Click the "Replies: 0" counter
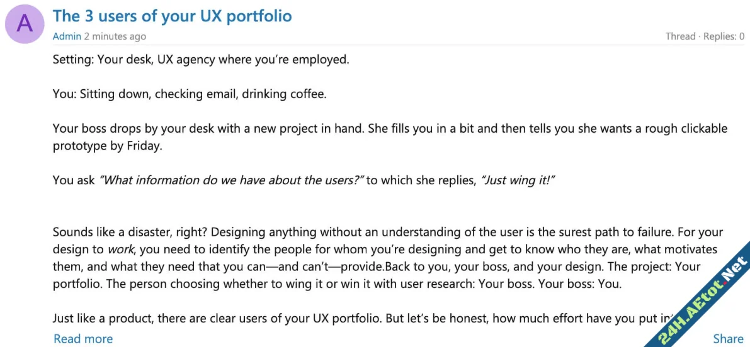This screenshot has width=750, height=347. (x=724, y=36)
